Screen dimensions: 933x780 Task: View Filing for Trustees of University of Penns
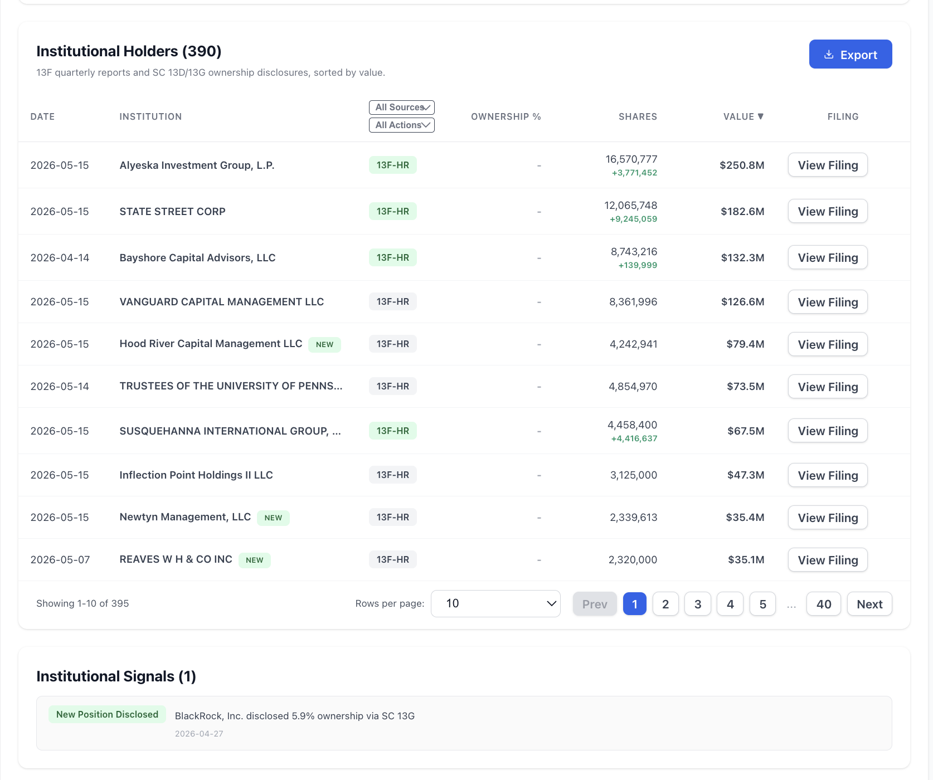click(828, 387)
